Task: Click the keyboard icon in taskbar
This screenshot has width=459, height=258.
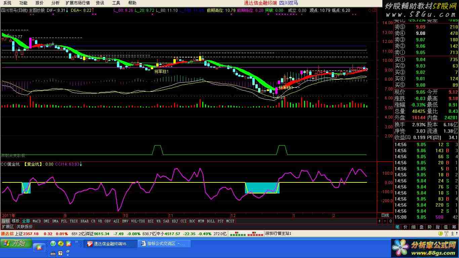Action: [53, 253]
